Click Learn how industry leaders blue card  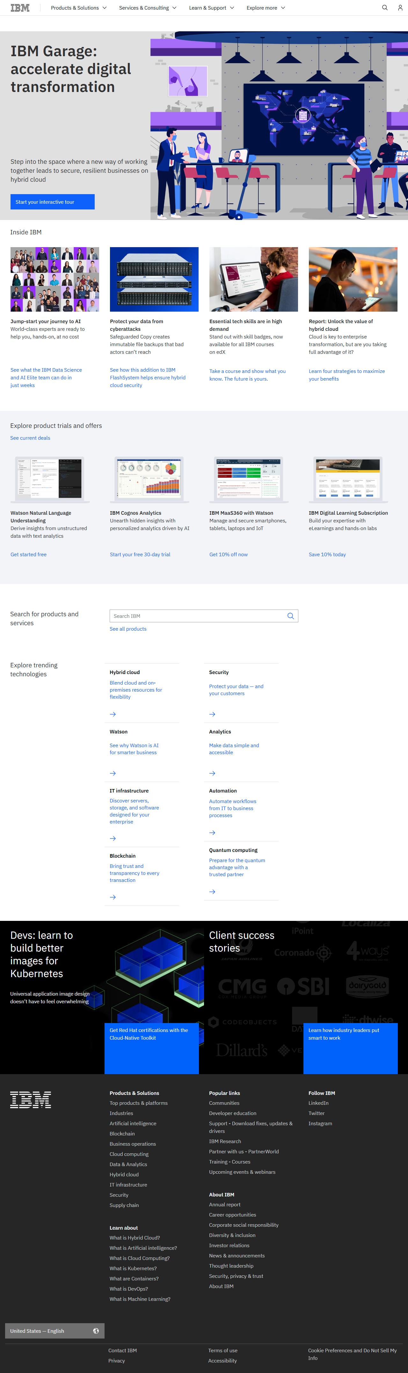351,1048
